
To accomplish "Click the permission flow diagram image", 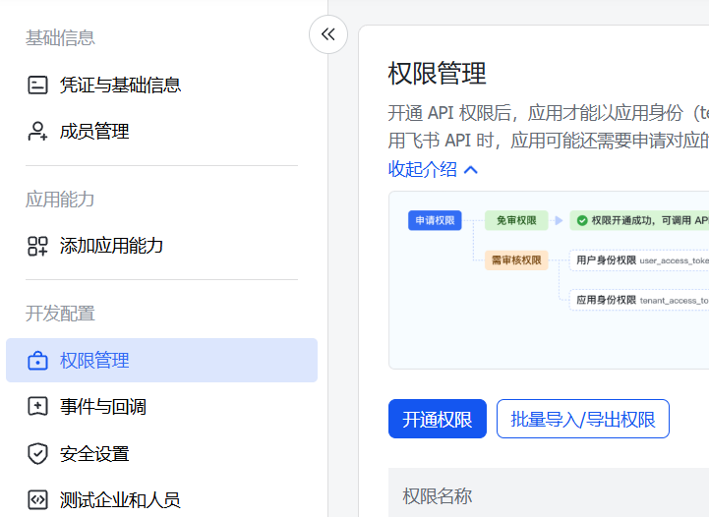I will pos(549,280).
